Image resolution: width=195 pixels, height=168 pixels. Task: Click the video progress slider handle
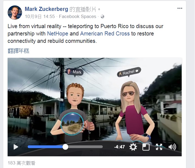click(65, 147)
